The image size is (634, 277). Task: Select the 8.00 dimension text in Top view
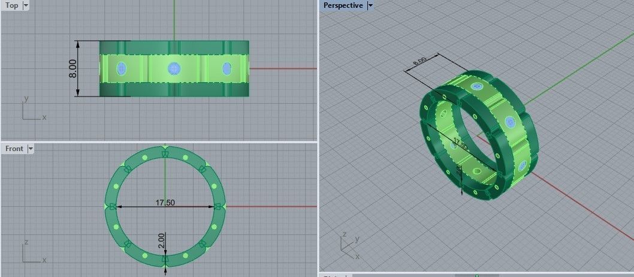[x=73, y=69]
